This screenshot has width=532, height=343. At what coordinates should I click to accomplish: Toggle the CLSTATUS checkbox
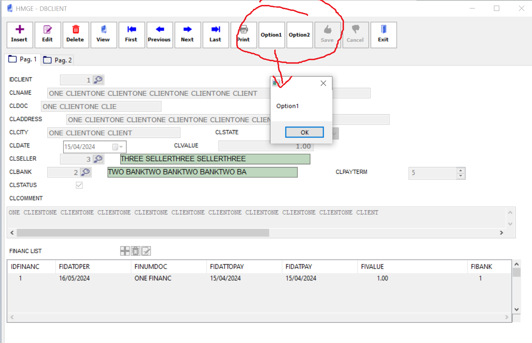click(79, 185)
